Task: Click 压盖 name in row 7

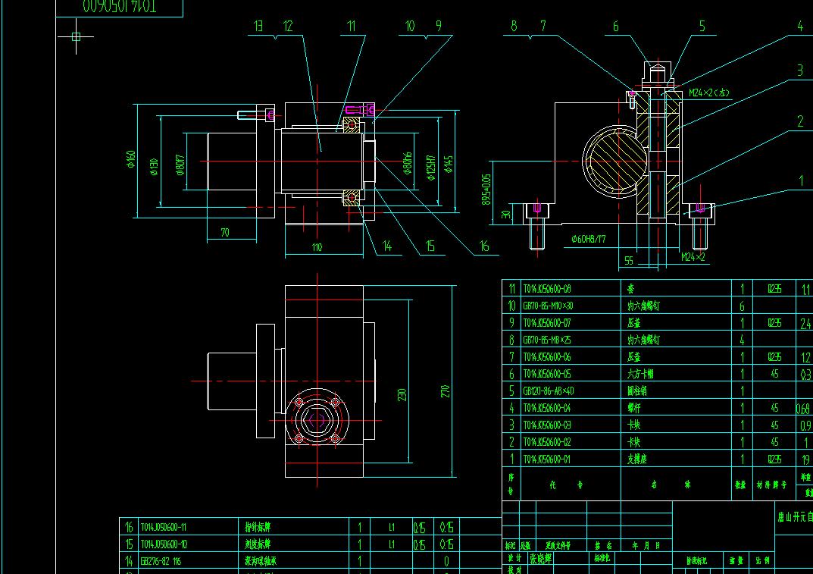Action: coord(634,357)
